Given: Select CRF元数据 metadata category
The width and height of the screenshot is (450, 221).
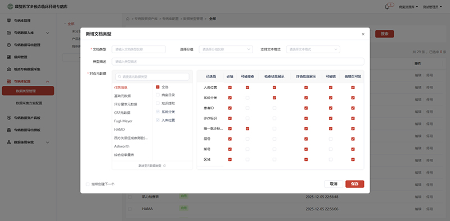Looking at the screenshot, I should click(122, 113).
